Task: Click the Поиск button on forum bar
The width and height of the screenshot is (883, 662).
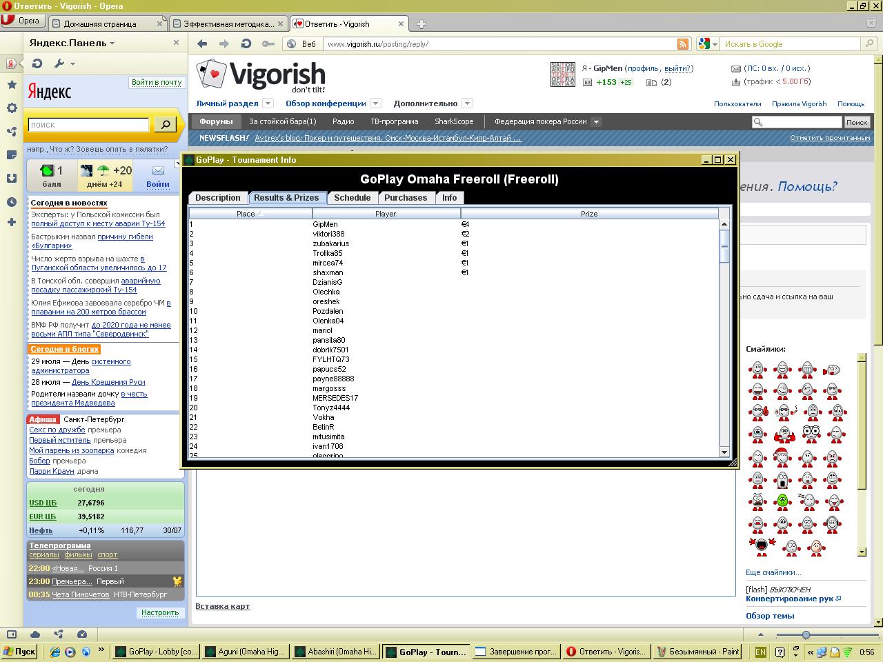Action: pos(856,122)
